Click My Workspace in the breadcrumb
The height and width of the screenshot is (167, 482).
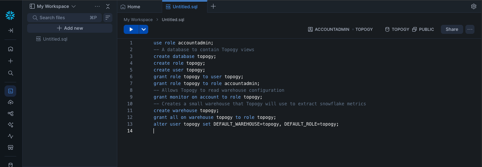(138, 20)
